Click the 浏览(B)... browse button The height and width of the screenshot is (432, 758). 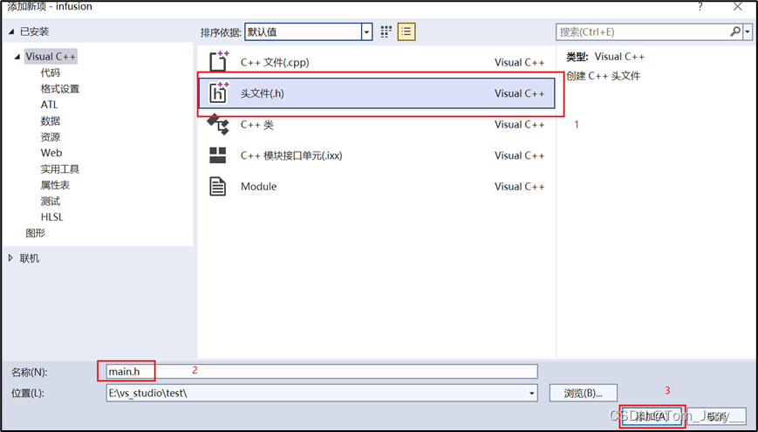(583, 393)
